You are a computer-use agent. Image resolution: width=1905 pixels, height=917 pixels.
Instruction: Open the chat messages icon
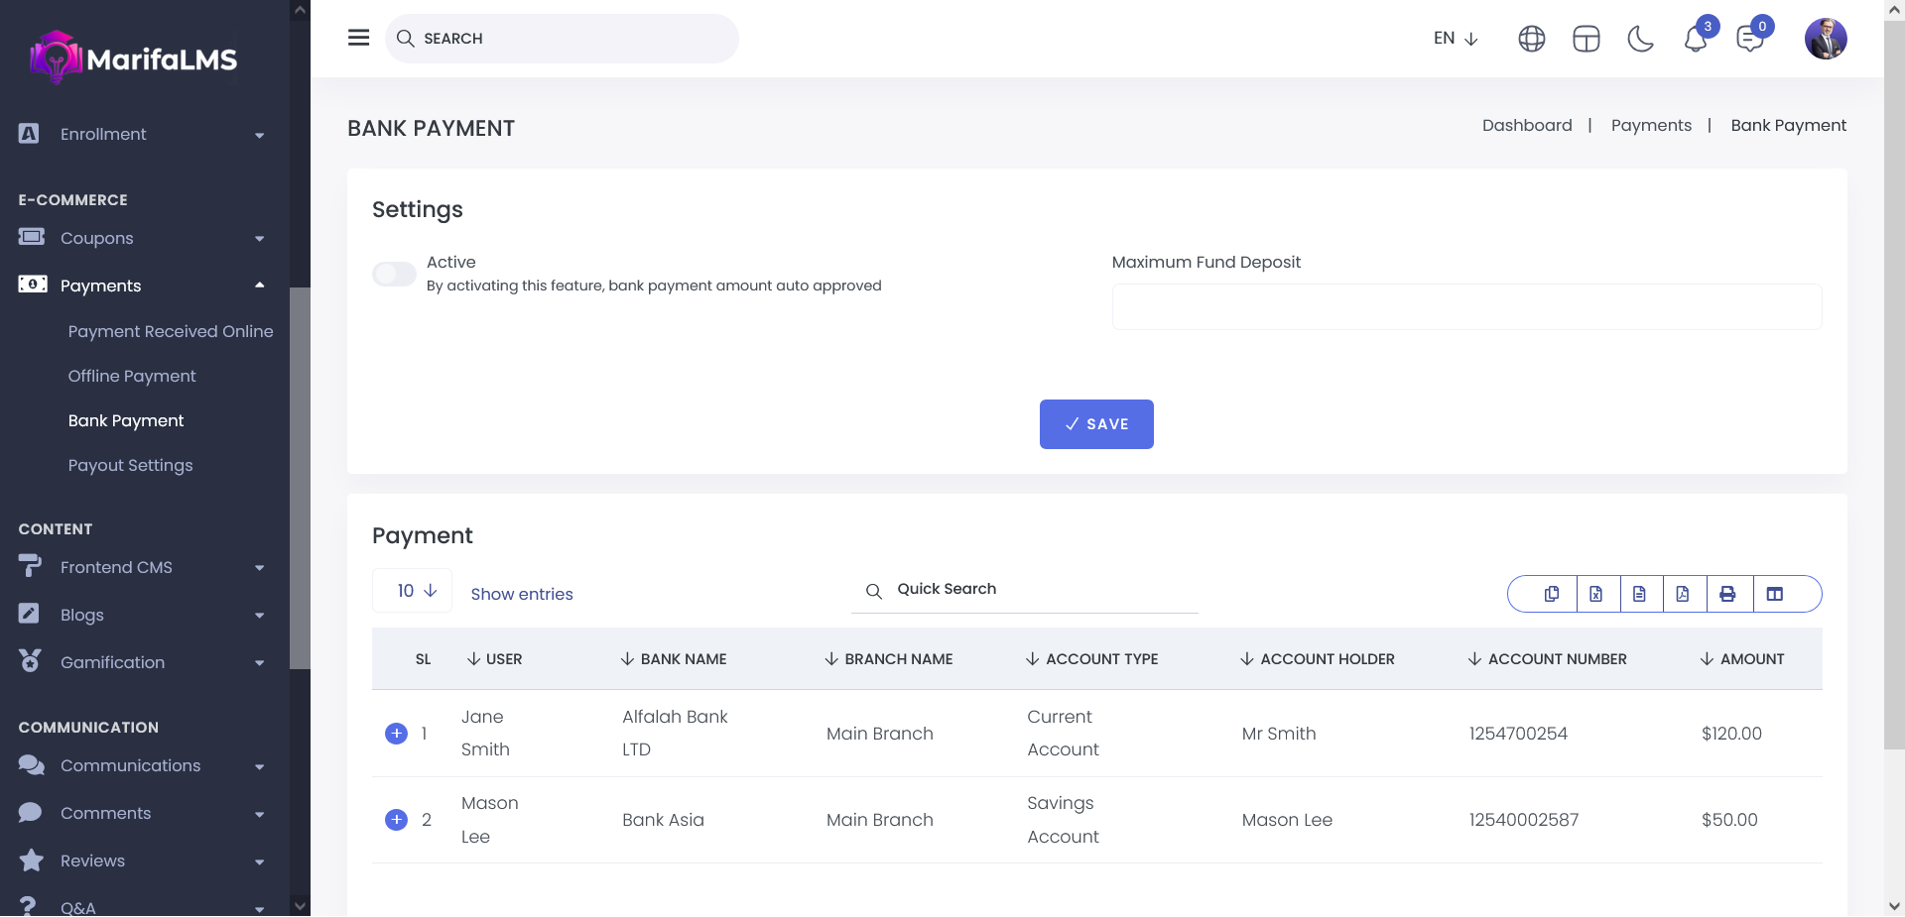tap(1750, 39)
